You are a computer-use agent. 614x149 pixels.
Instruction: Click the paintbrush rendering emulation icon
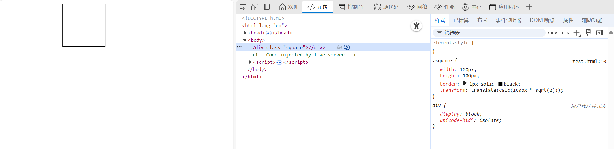[588, 33]
